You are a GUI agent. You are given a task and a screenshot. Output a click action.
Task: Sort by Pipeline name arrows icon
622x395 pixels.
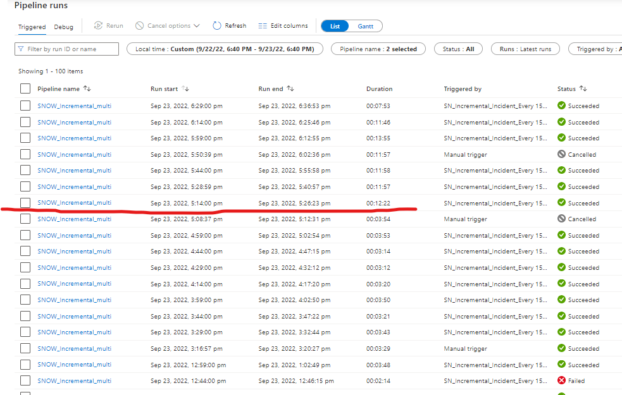(x=87, y=88)
